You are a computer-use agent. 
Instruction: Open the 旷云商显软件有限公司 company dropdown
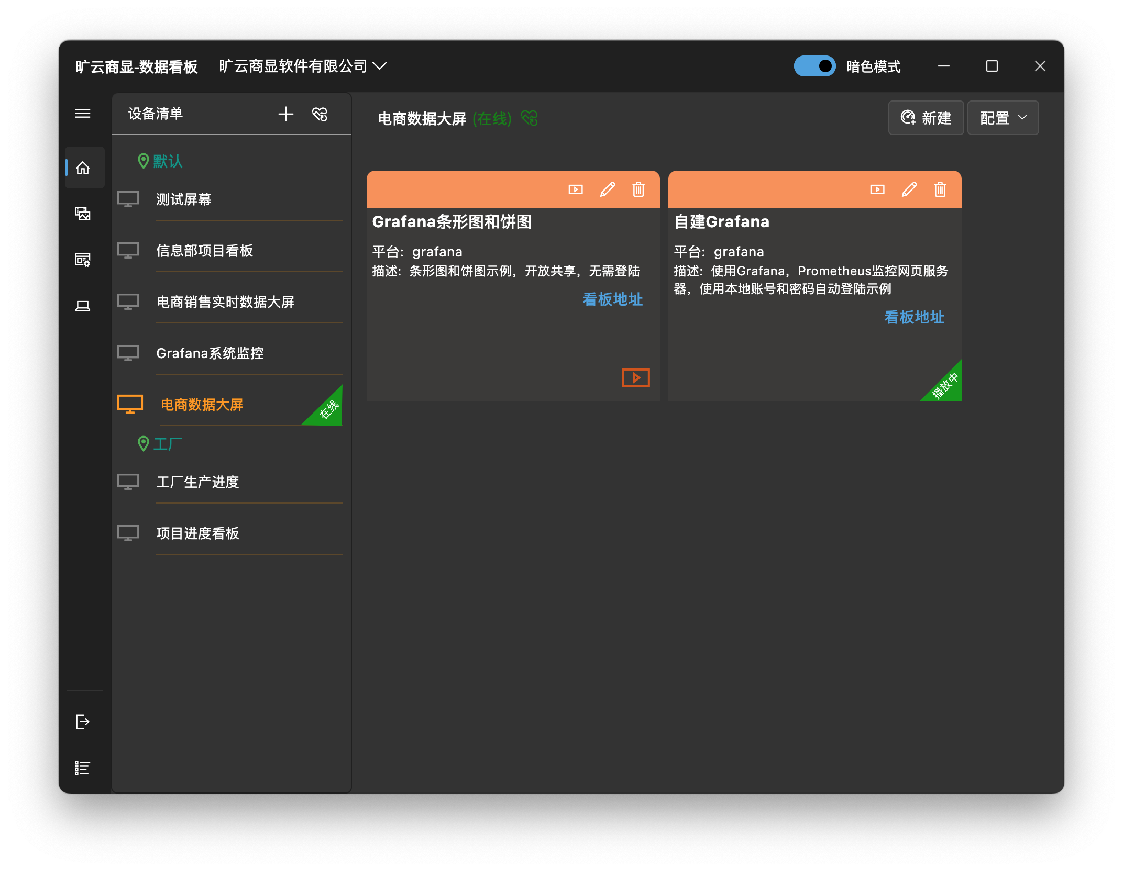tap(303, 66)
